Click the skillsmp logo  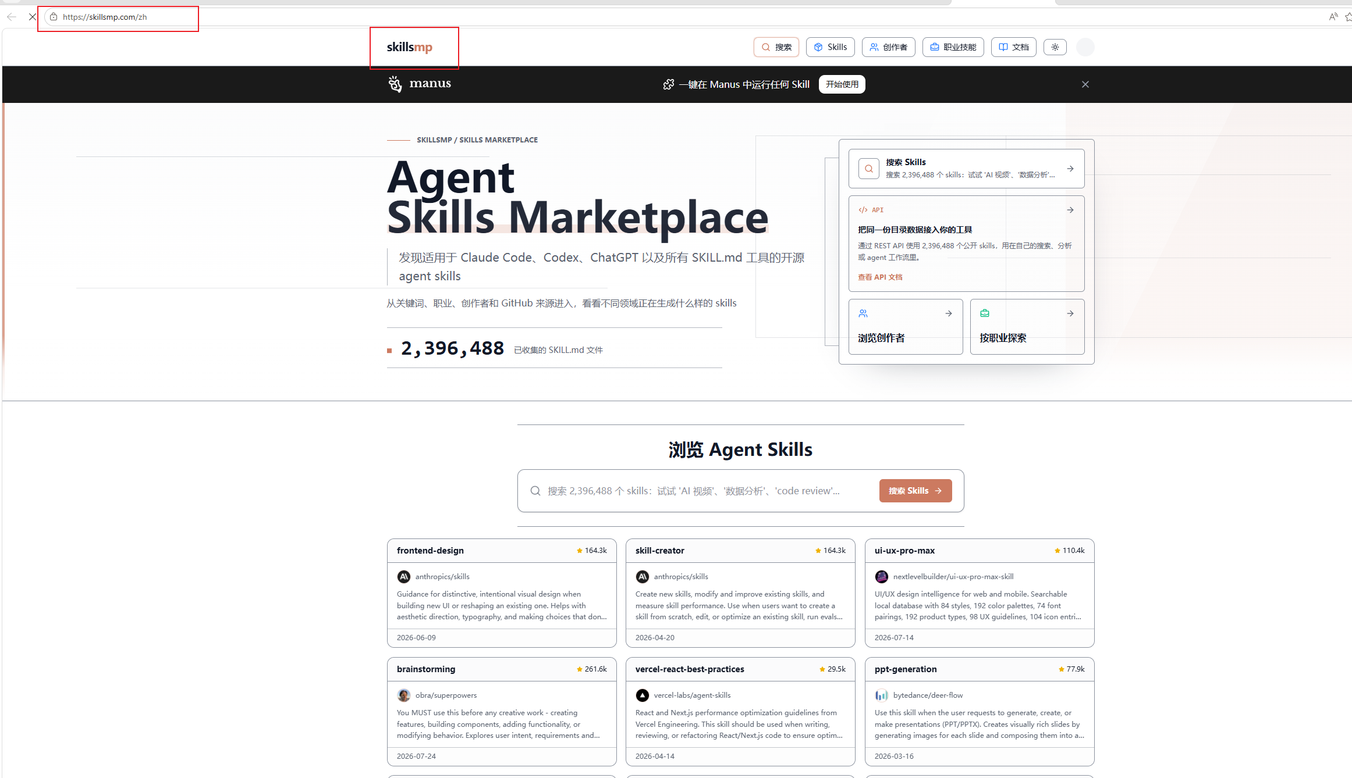410,47
